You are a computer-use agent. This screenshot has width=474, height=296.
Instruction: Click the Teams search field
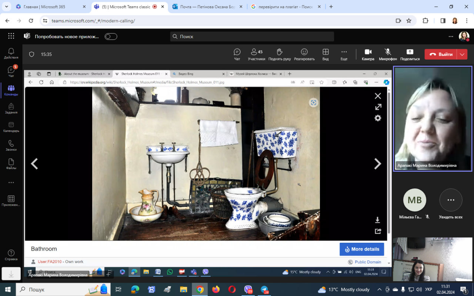point(252,37)
